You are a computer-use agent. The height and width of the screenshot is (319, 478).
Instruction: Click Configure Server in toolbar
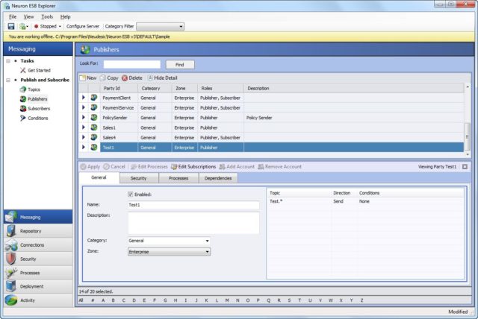coord(83,26)
